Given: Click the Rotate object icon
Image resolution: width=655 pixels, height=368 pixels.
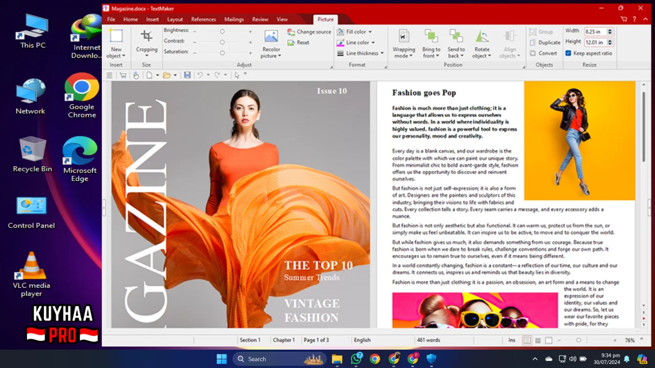Looking at the screenshot, I should [482, 36].
